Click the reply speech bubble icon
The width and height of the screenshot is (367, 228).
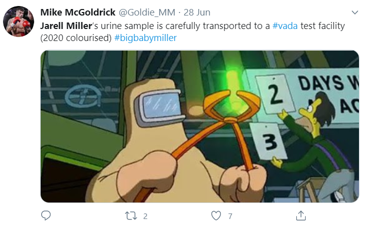tap(46, 215)
